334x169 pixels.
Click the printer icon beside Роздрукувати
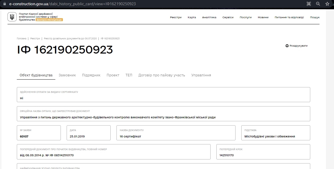tap(287, 46)
